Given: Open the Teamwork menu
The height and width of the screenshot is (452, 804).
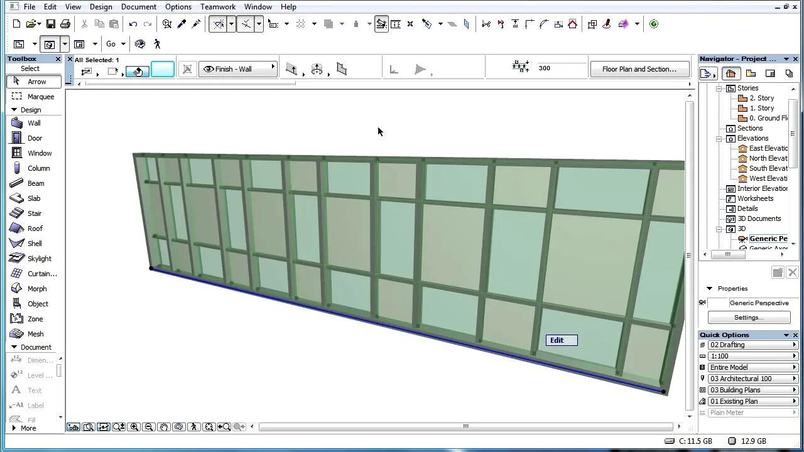Looking at the screenshot, I should pyautogui.click(x=218, y=7).
